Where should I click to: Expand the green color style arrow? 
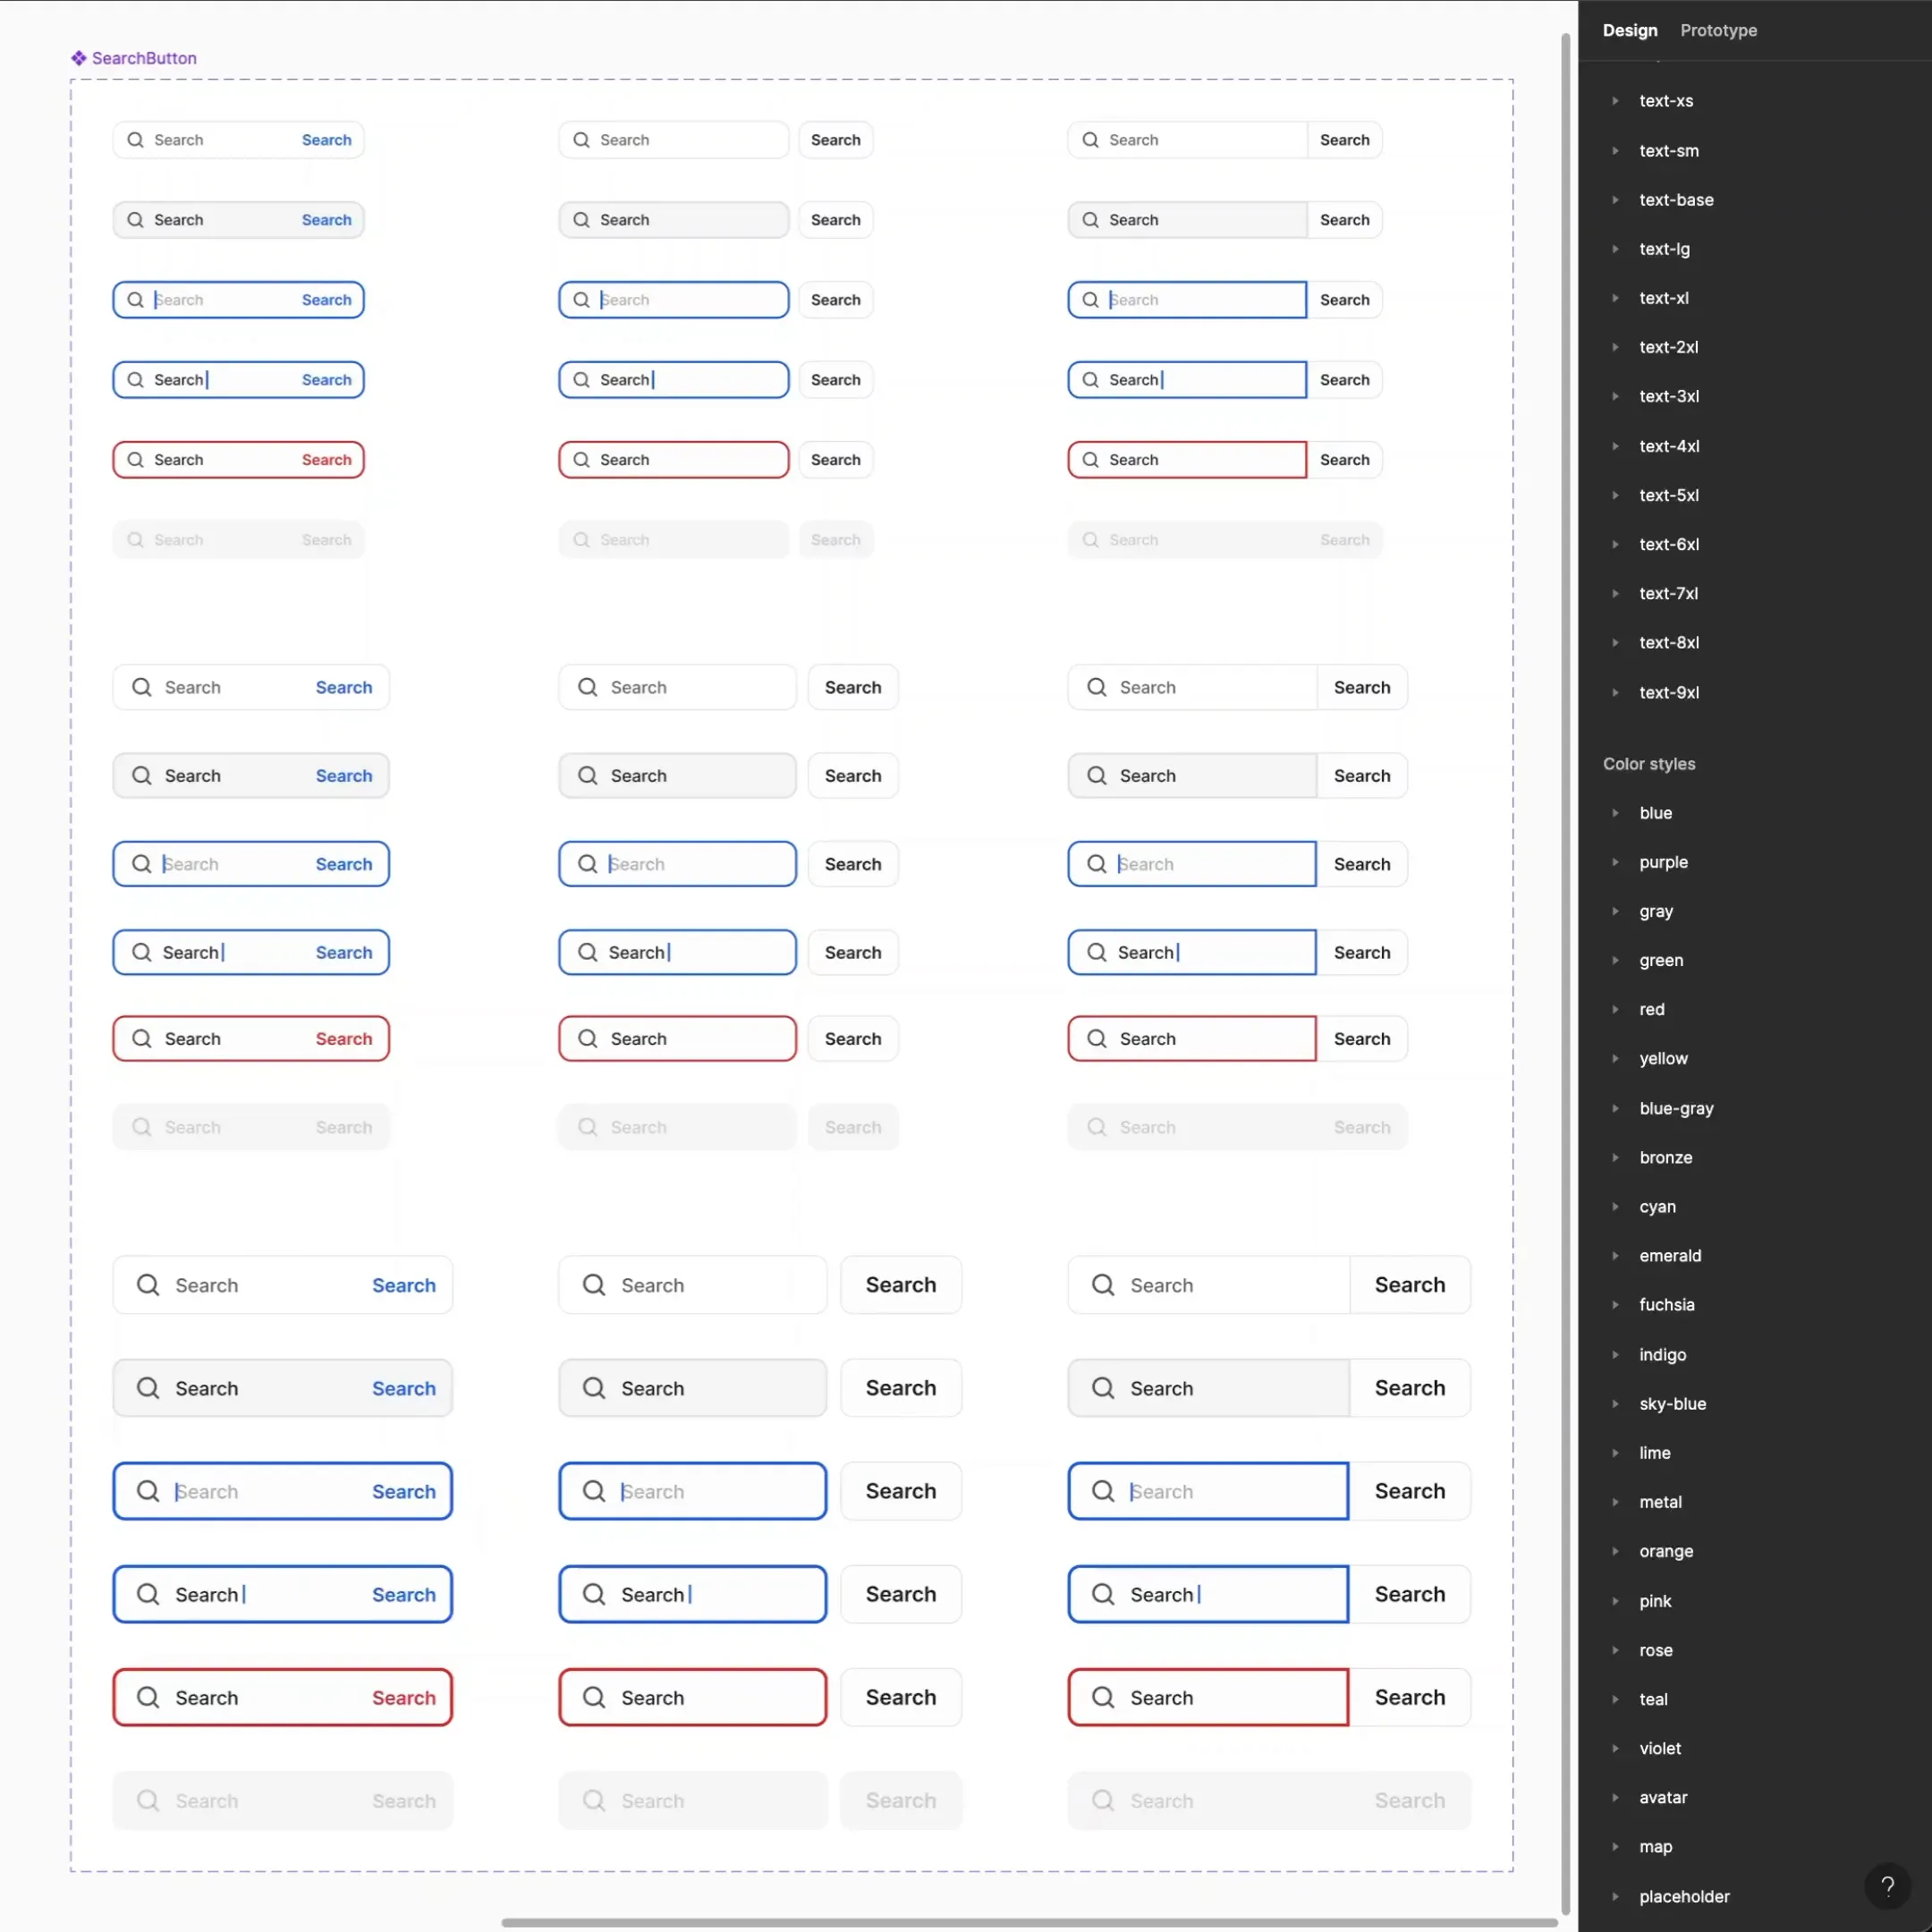pos(1615,960)
